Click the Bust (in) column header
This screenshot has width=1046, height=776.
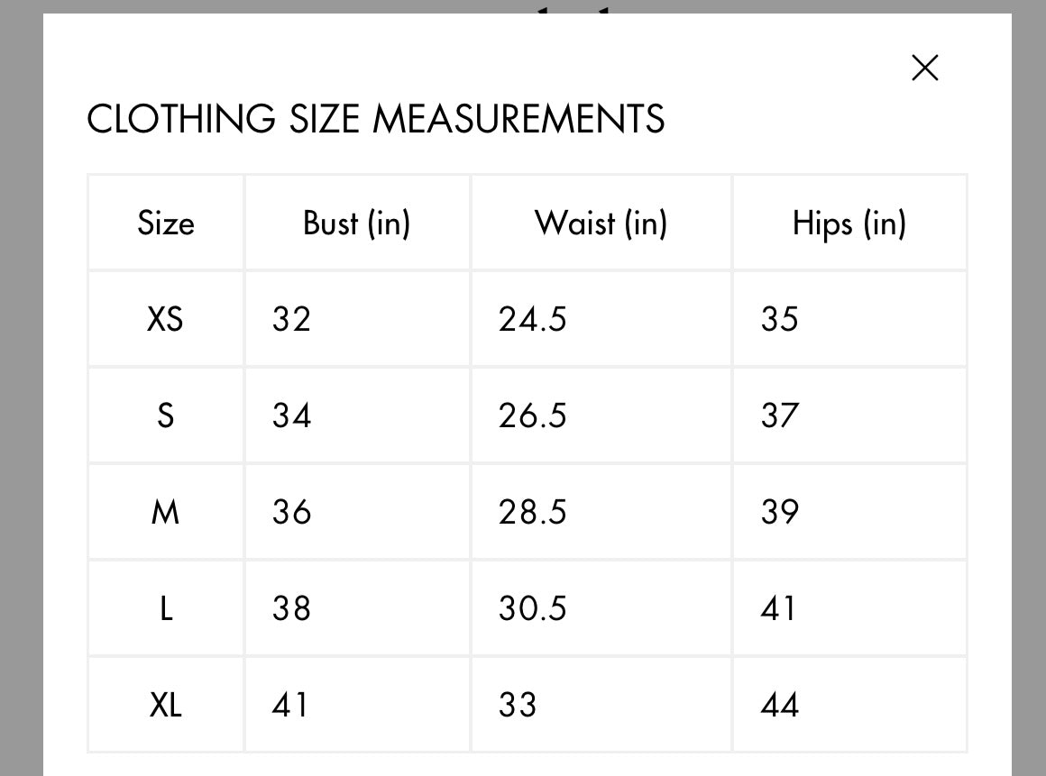356,223
